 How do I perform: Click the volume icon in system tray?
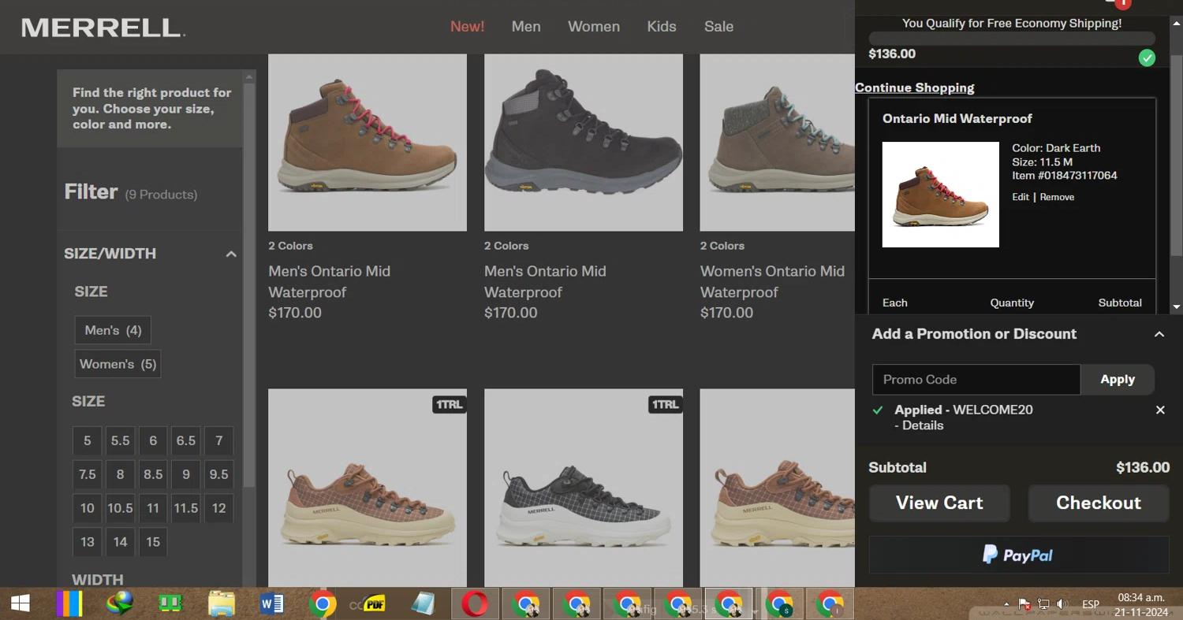1062,604
